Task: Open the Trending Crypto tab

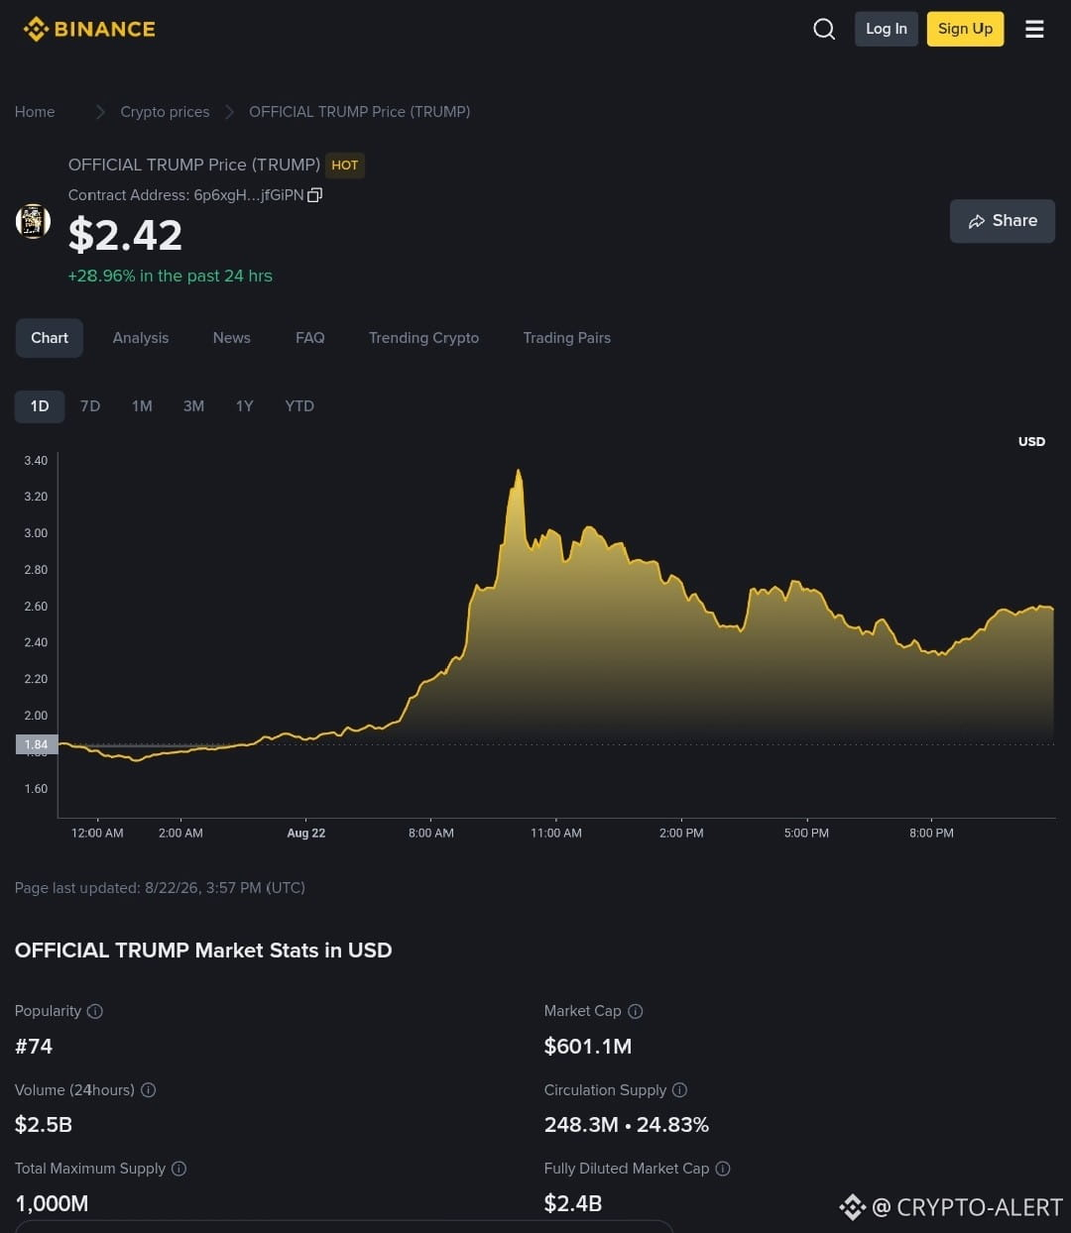Action: click(423, 338)
